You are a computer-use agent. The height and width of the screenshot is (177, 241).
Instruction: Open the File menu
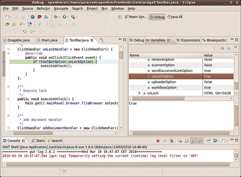click(6, 8)
